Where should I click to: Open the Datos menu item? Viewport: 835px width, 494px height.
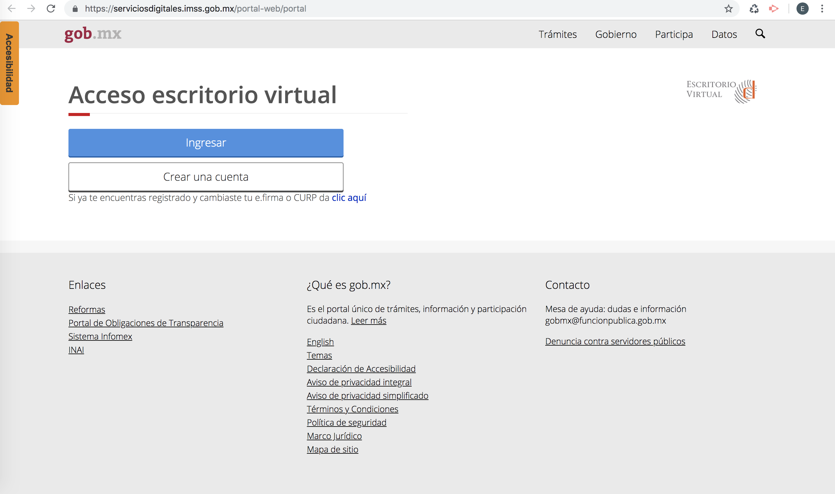(724, 34)
